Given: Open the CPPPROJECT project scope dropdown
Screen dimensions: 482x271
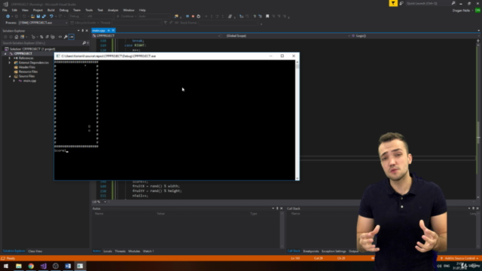Looking at the screenshot, I should pos(219,36).
